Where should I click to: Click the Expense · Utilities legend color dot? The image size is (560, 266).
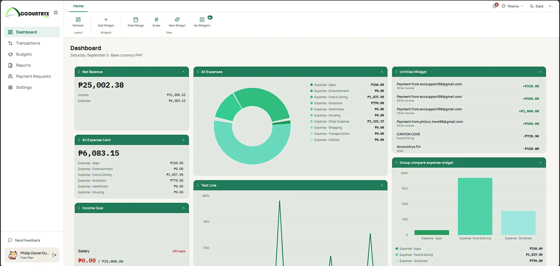312,140
